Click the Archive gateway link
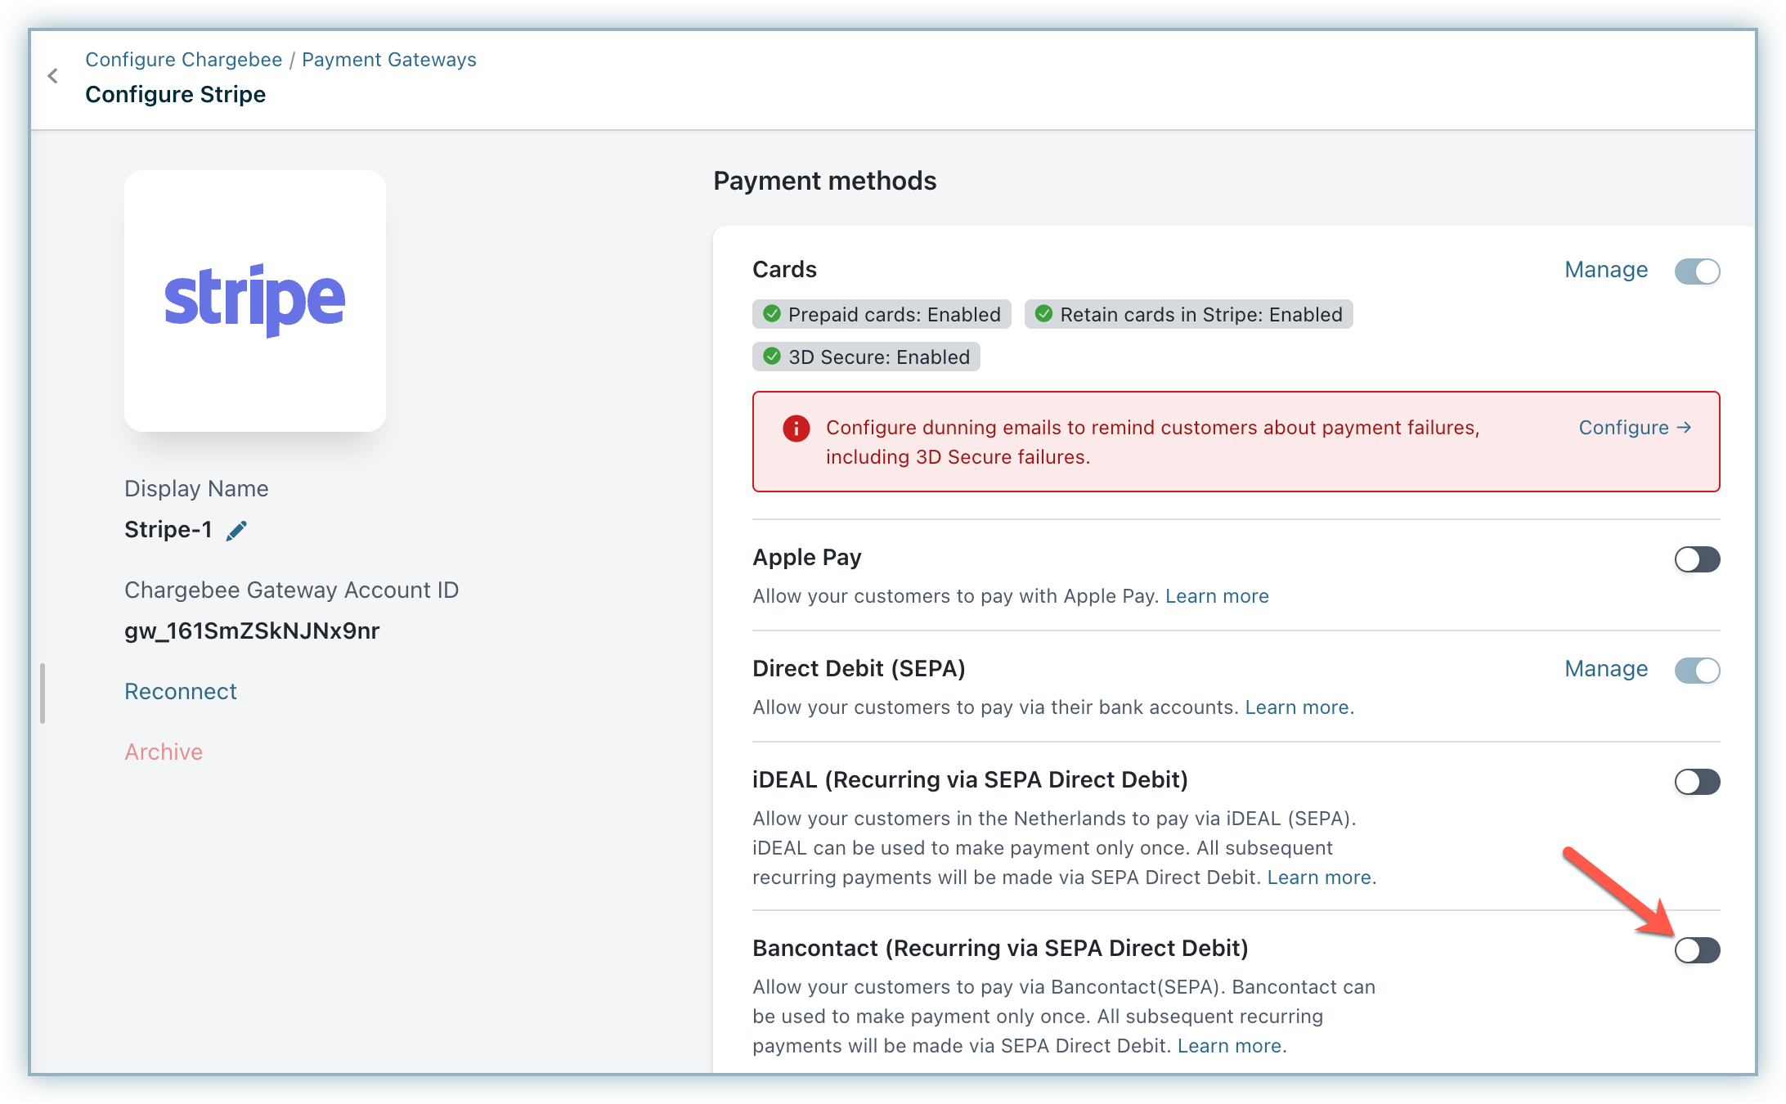The image size is (1786, 1104). (164, 752)
